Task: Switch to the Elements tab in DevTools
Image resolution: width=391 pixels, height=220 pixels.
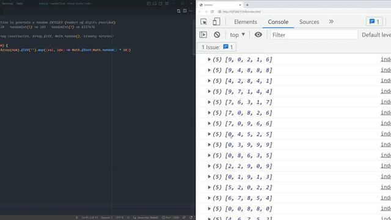Action: pyautogui.click(x=246, y=22)
